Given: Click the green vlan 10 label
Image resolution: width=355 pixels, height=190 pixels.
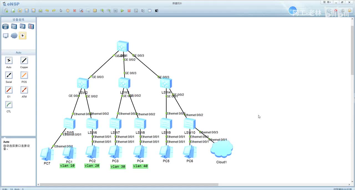Looking at the screenshot, I should click(x=67, y=166).
